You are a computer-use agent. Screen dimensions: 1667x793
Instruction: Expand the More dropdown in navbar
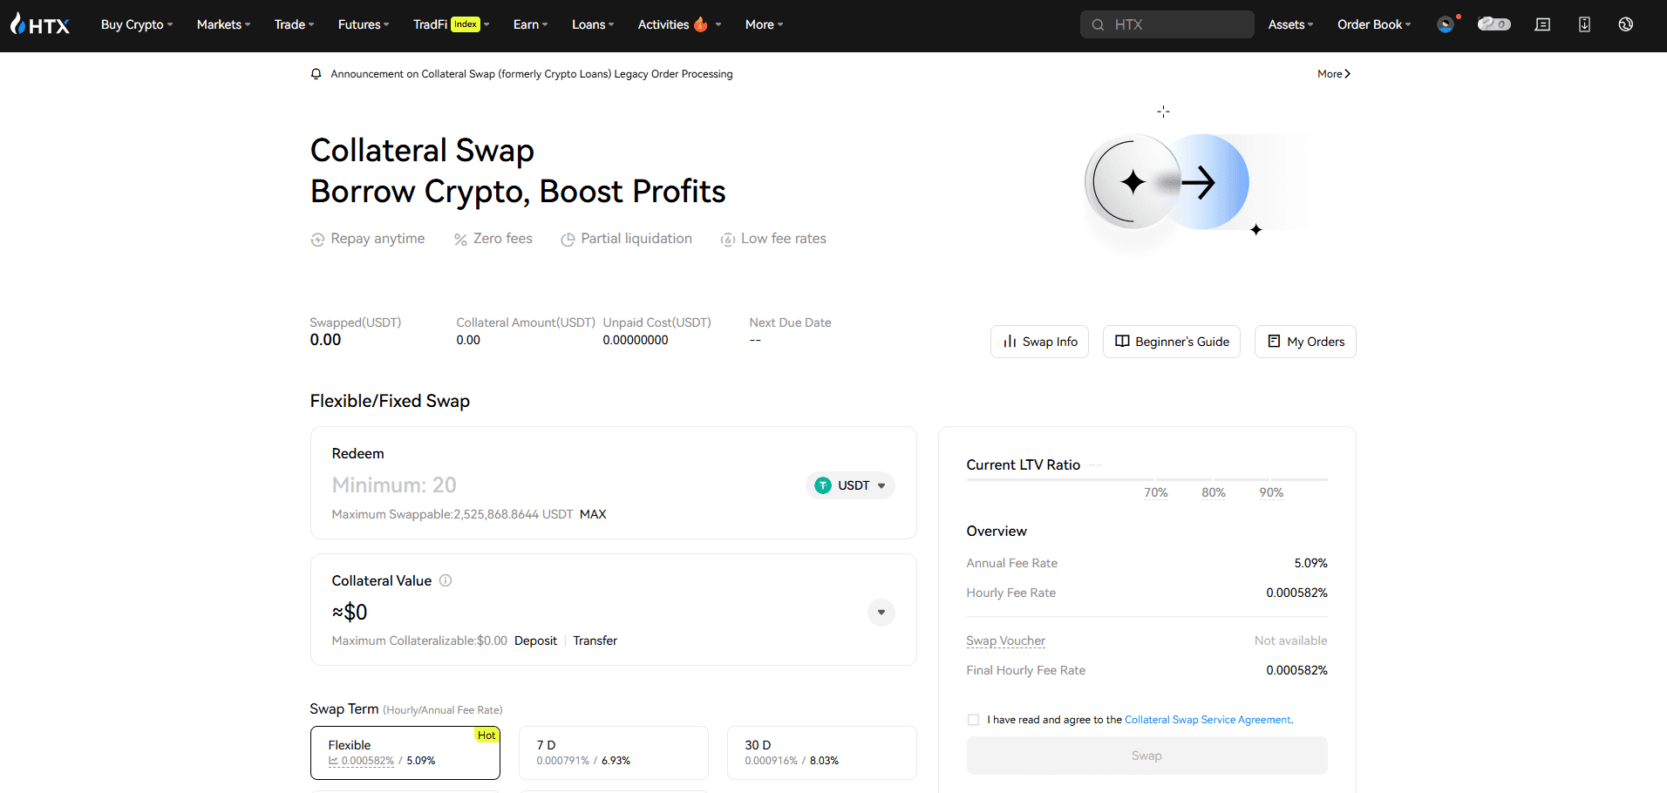pyautogui.click(x=765, y=24)
